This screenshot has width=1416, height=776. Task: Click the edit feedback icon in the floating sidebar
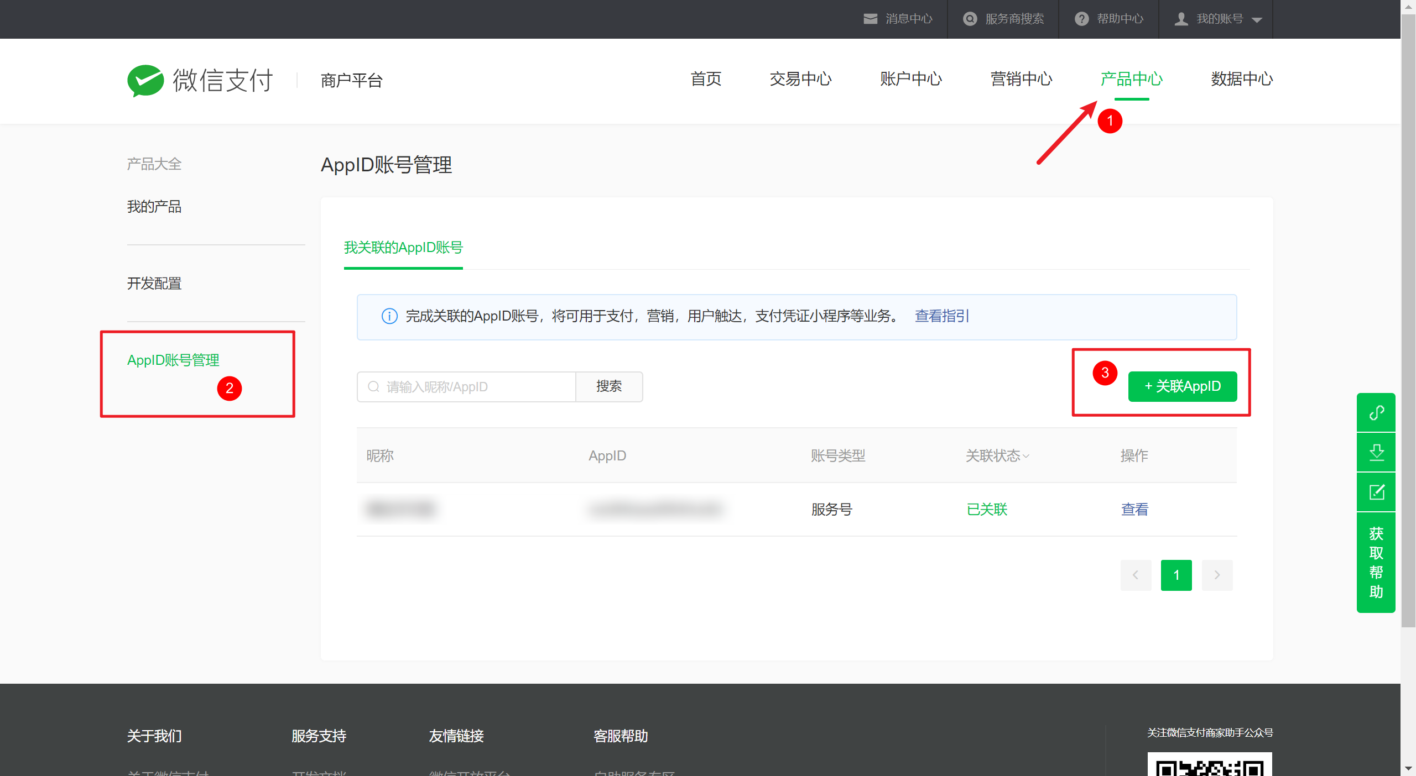pyautogui.click(x=1376, y=492)
